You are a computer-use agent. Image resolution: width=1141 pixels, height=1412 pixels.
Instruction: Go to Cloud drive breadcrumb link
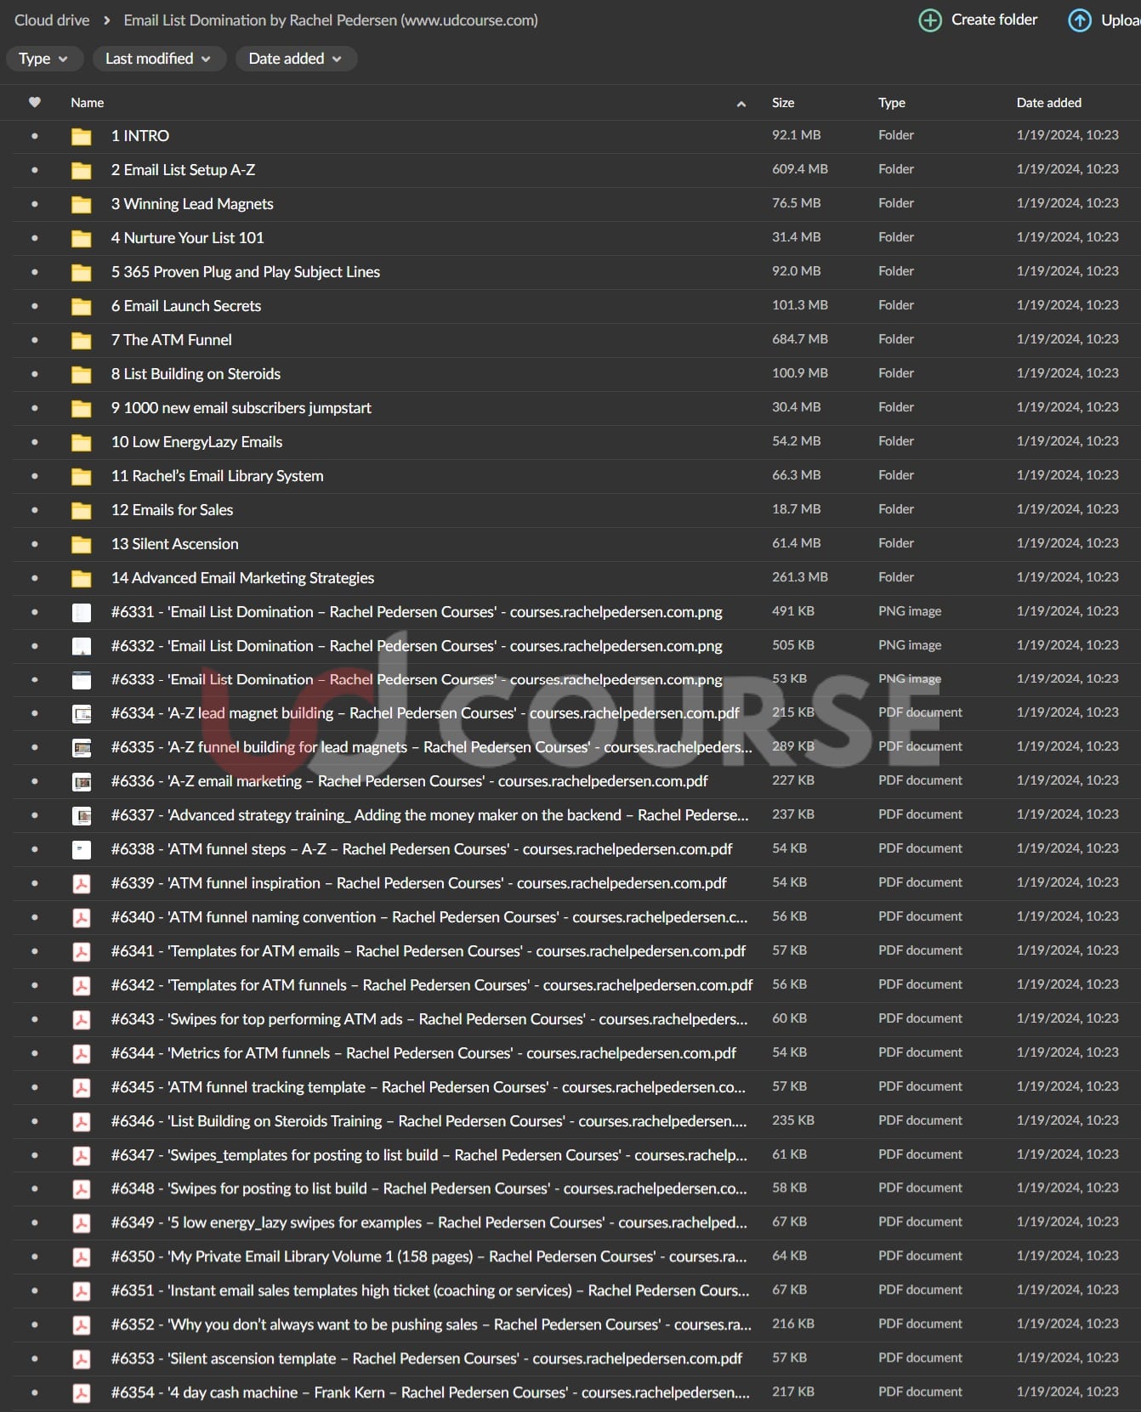(x=52, y=20)
